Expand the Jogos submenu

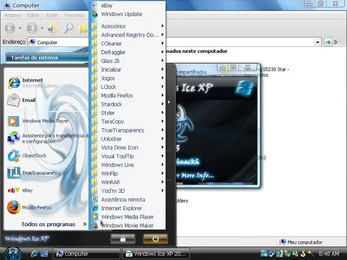127,78
